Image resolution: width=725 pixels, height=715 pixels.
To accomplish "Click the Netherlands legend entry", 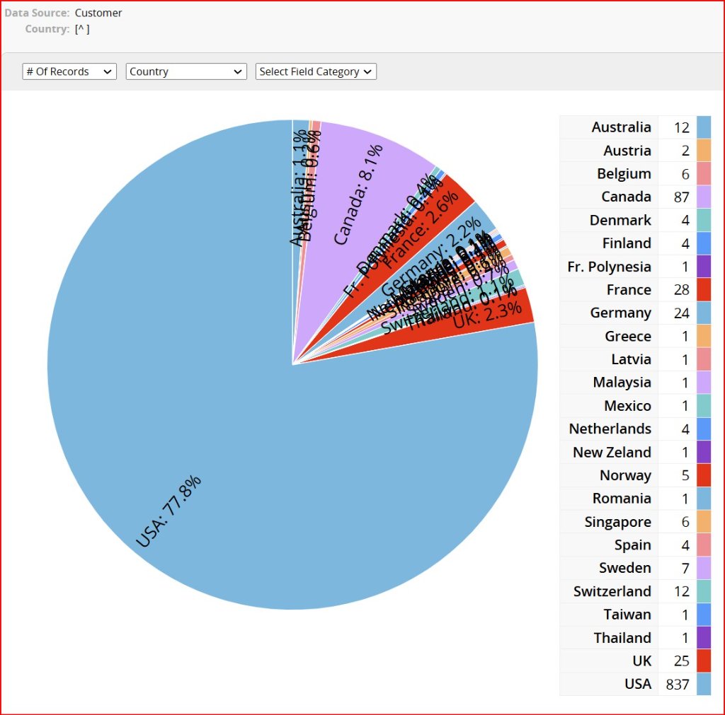I will pos(610,429).
